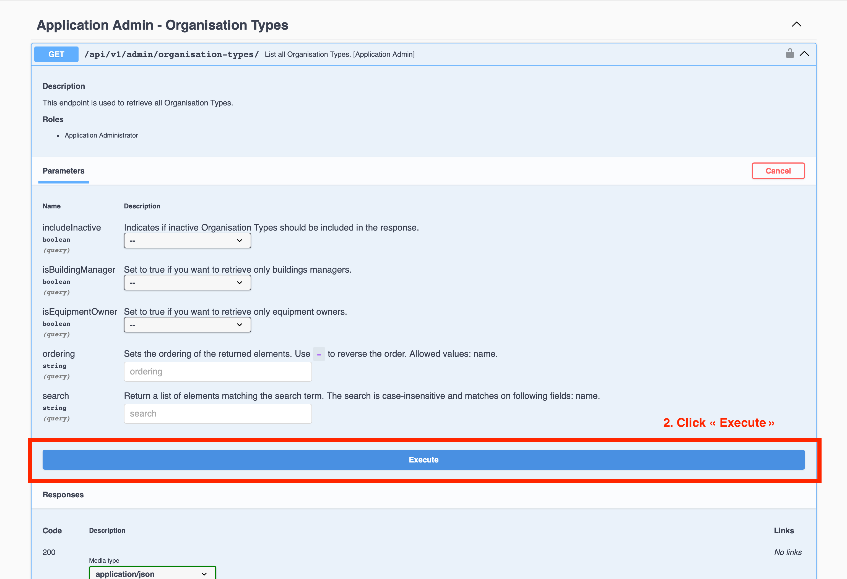Click the ordering input field

(x=218, y=371)
